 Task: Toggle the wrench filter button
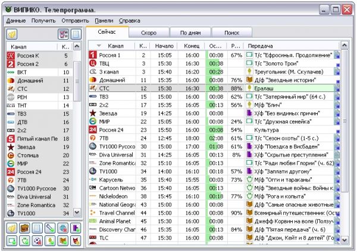coord(50,228)
